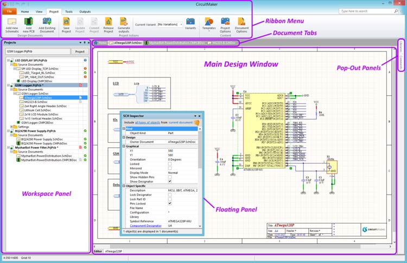Toggle Lock Part ID checkbox

(x=170, y=199)
